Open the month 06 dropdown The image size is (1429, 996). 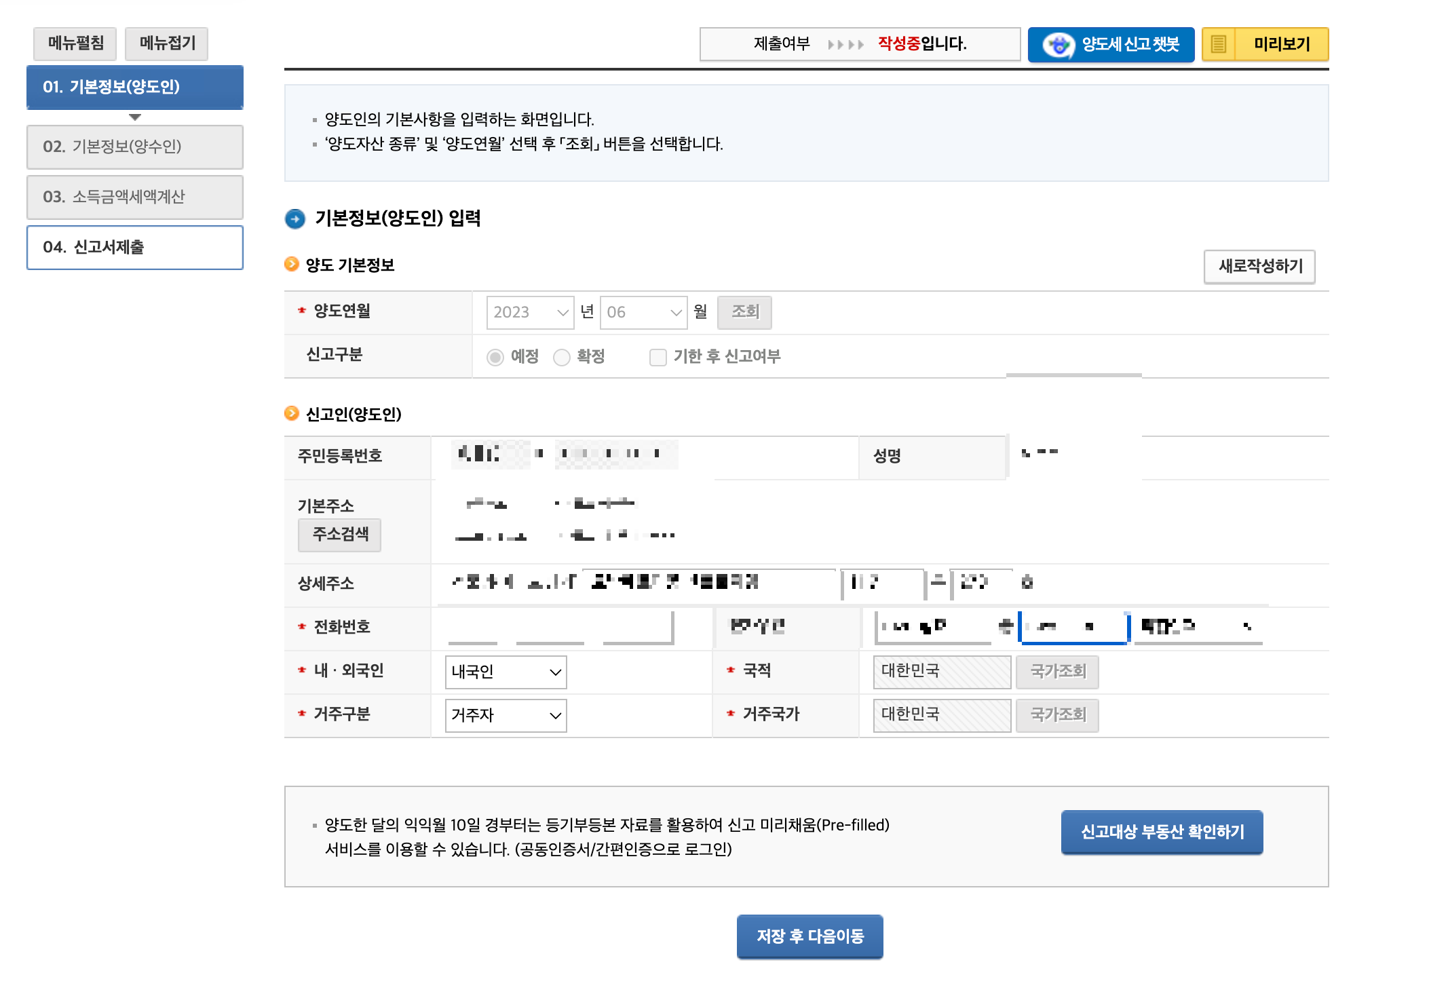tap(643, 312)
